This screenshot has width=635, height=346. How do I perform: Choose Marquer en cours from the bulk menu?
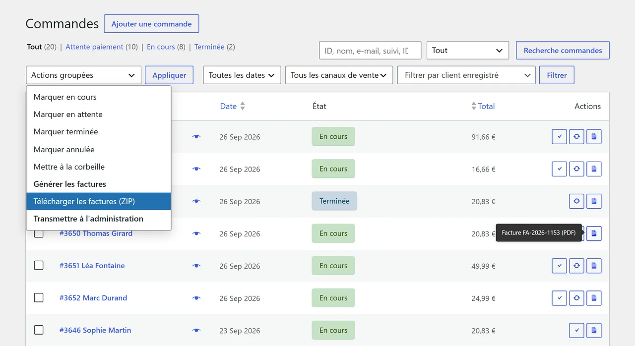pyautogui.click(x=99, y=97)
